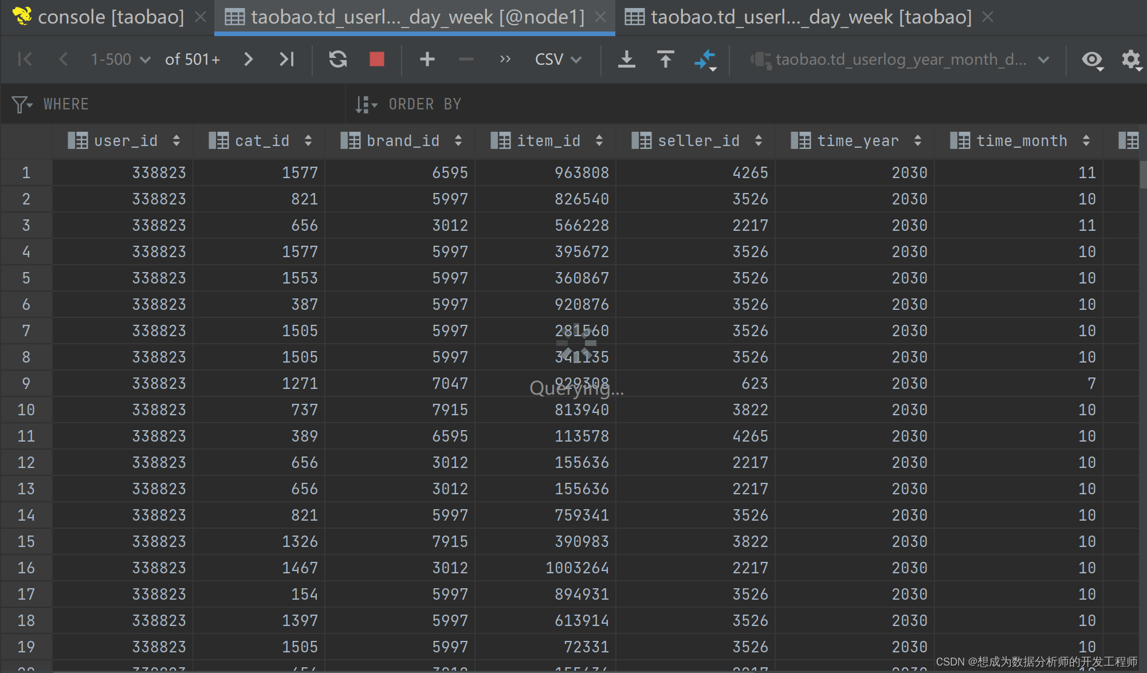Select time_month cell 7
The image size is (1147, 673).
(1019, 383)
